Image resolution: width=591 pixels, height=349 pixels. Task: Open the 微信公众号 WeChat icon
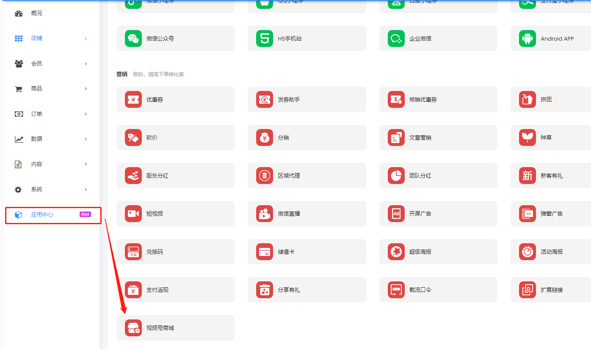[133, 38]
